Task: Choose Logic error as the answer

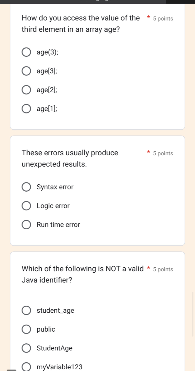Action: pos(26,206)
